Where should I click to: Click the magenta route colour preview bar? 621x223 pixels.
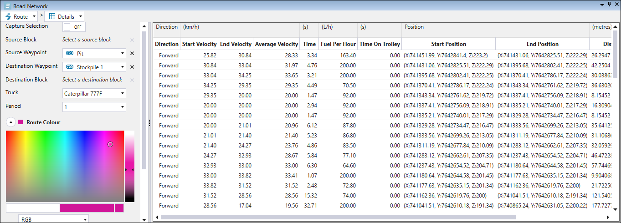[87, 208]
